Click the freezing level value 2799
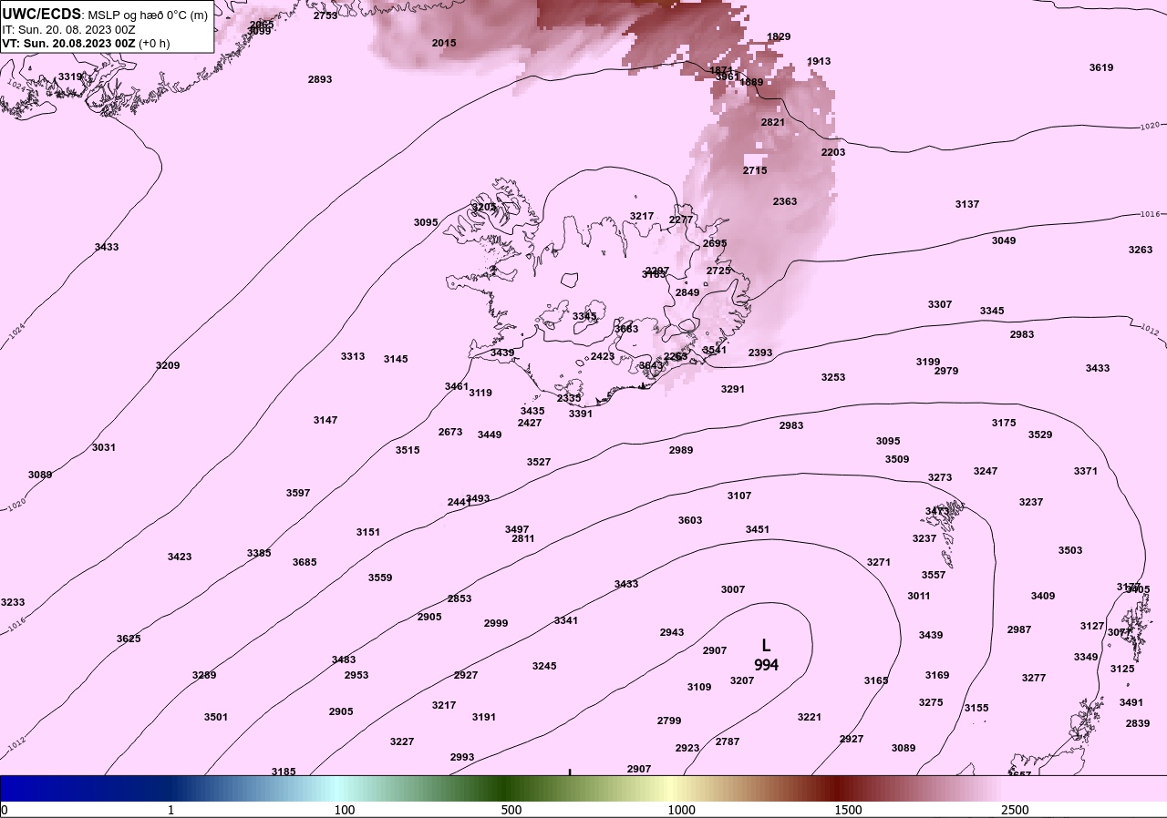This screenshot has width=1167, height=818. coord(669,721)
